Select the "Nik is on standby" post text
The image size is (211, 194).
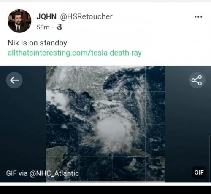click(38, 43)
